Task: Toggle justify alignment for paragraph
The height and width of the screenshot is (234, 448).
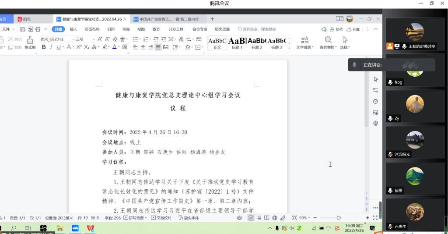Action: (158, 47)
